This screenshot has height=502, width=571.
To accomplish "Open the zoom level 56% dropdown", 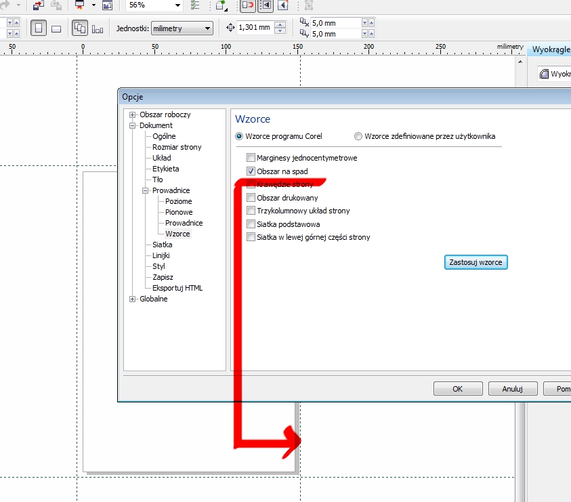I will pos(177,5).
